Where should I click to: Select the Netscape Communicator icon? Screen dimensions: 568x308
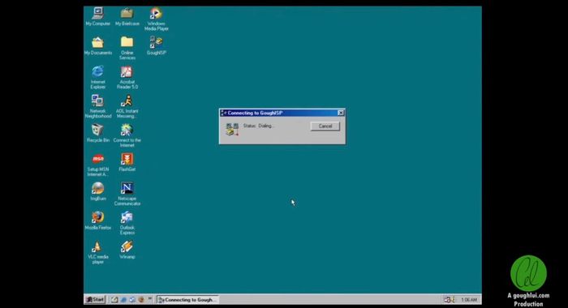click(x=127, y=194)
